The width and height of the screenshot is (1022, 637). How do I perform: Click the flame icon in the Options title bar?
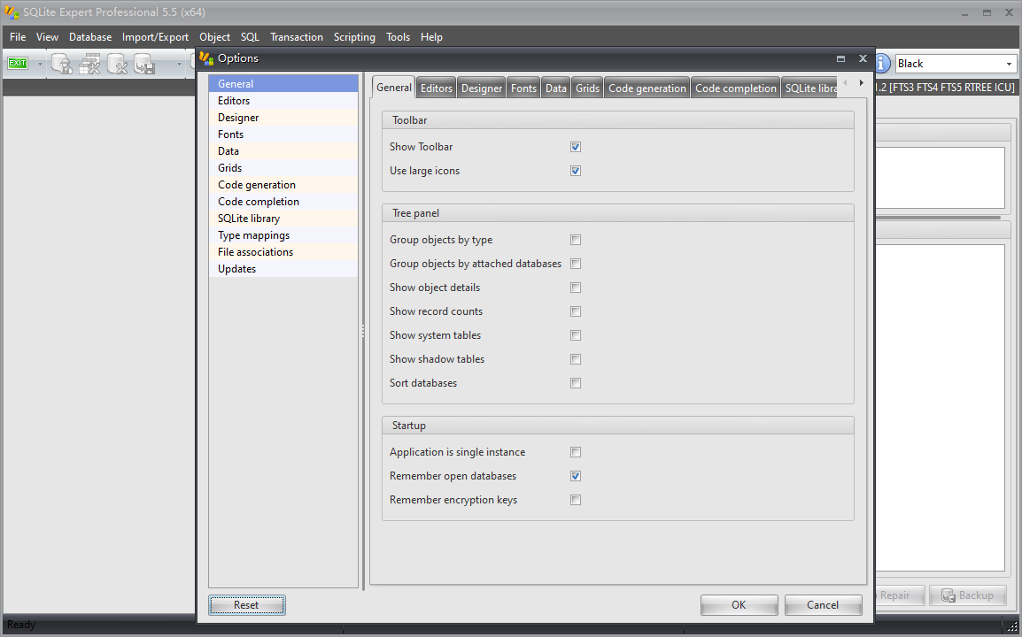(x=205, y=58)
